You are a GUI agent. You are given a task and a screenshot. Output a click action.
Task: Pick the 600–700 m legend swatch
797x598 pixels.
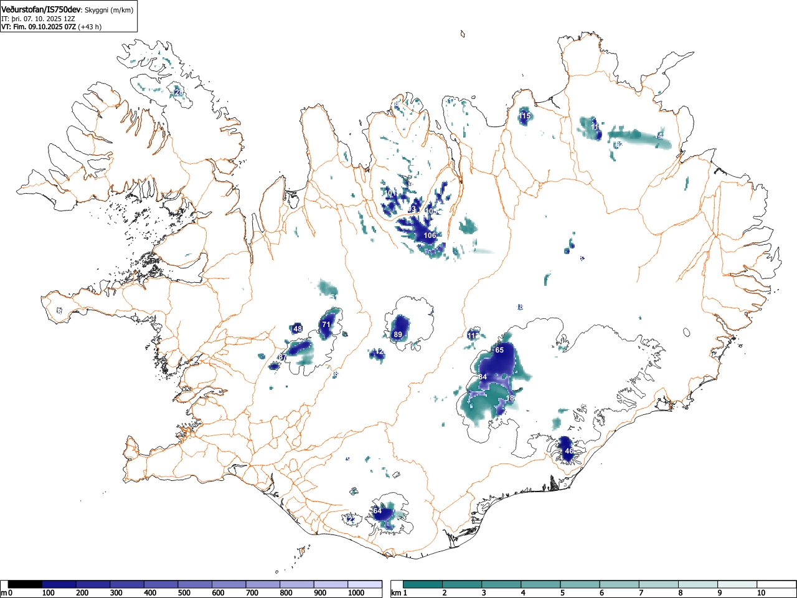click(229, 584)
